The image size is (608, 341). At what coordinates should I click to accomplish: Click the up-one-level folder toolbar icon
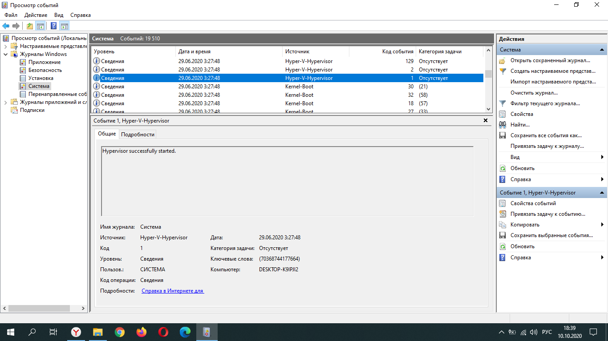pyautogui.click(x=29, y=26)
